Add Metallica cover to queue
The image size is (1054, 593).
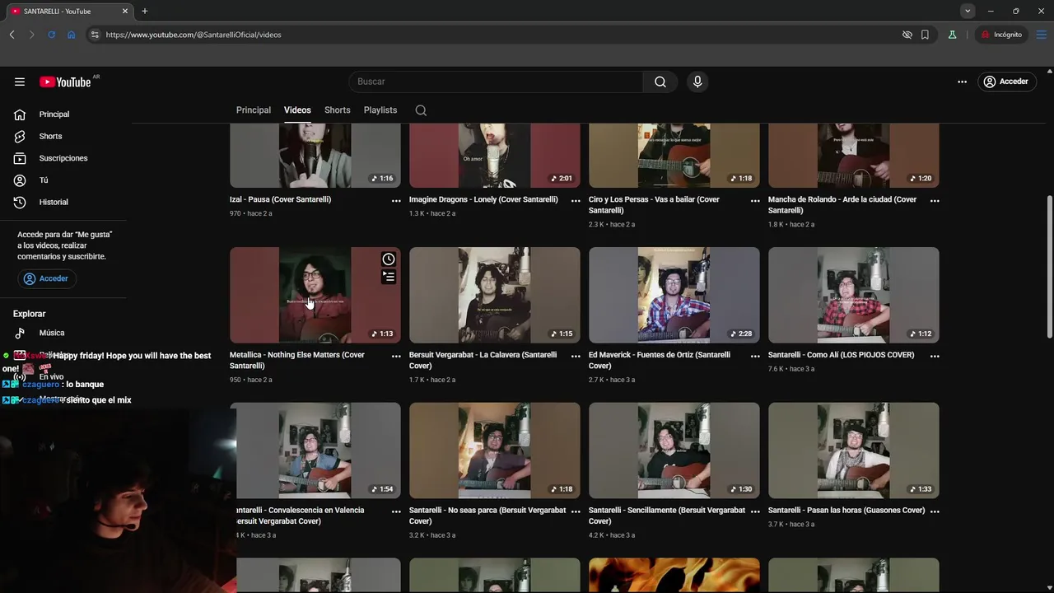click(x=389, y=278)
